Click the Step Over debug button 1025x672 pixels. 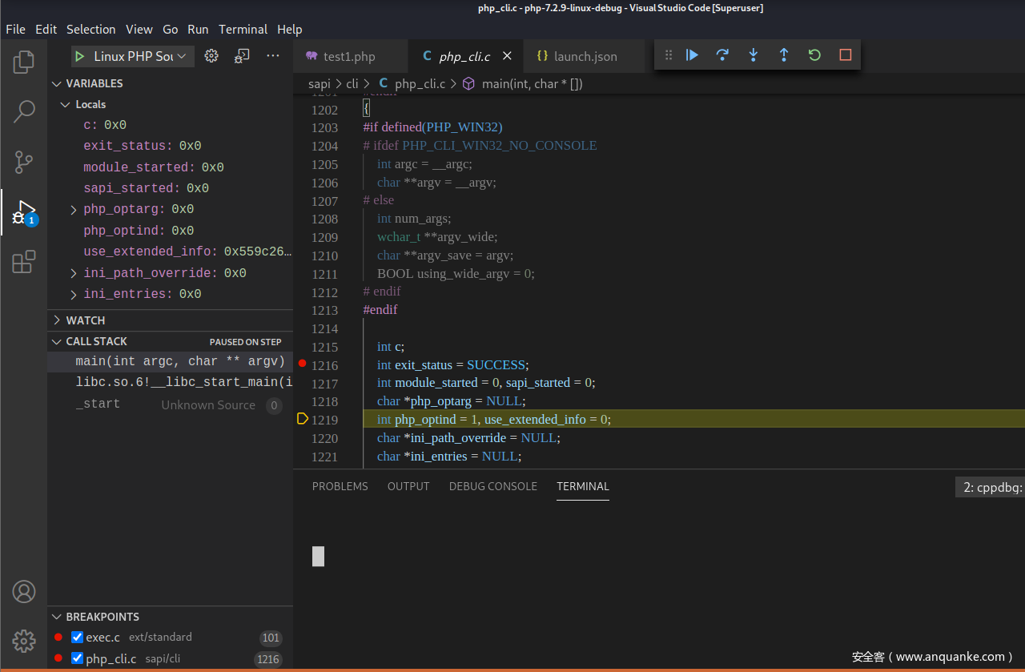tap(722, 55)
